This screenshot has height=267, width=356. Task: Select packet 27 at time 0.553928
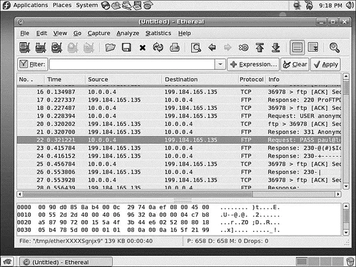(179, 180)
